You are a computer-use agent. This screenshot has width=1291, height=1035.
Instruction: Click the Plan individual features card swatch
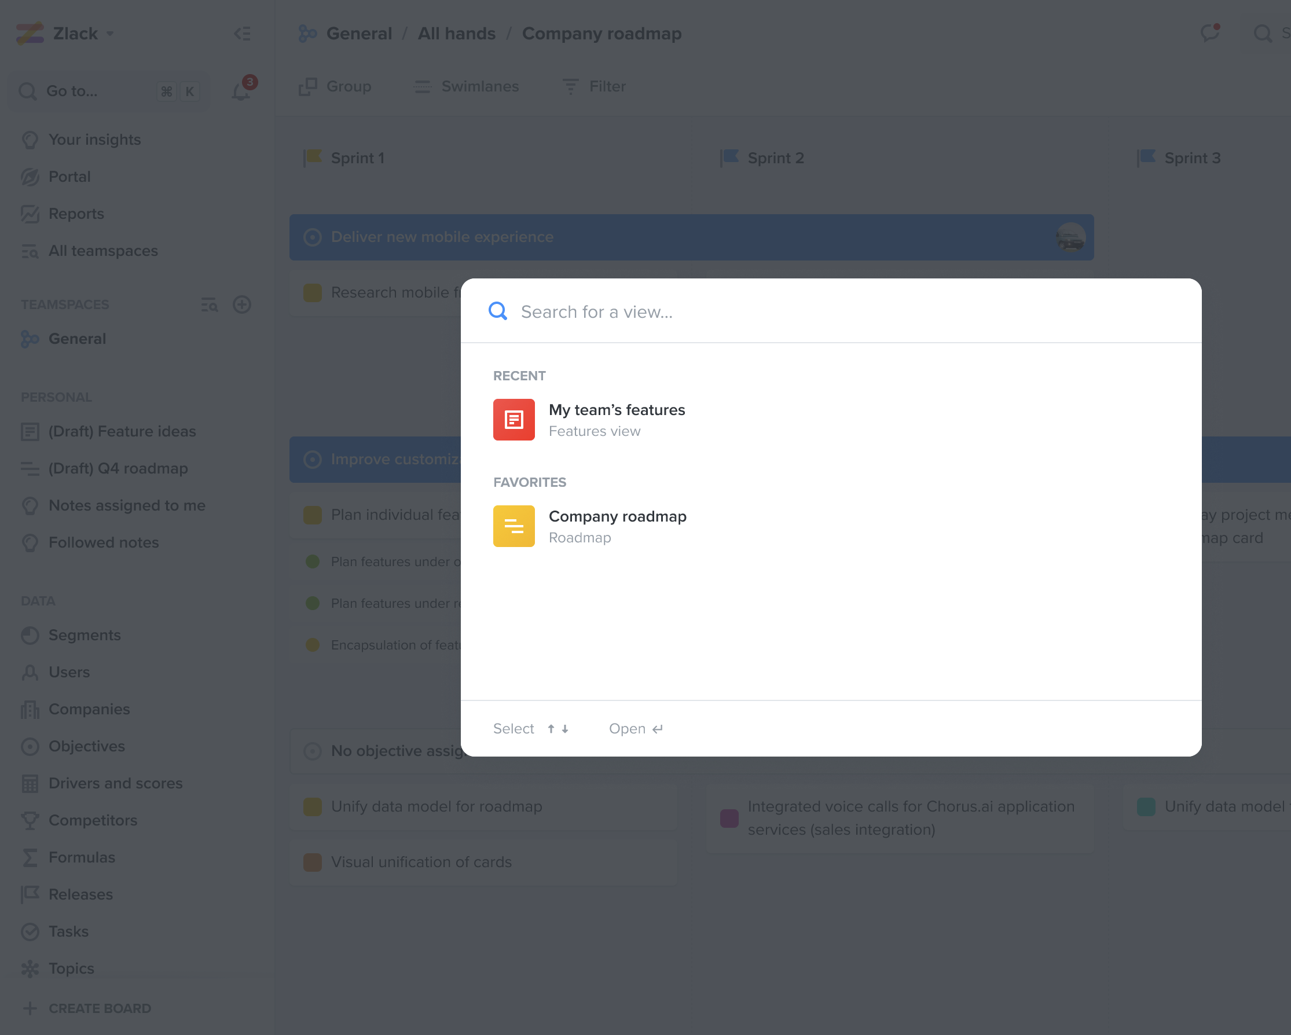pos(313,515)
